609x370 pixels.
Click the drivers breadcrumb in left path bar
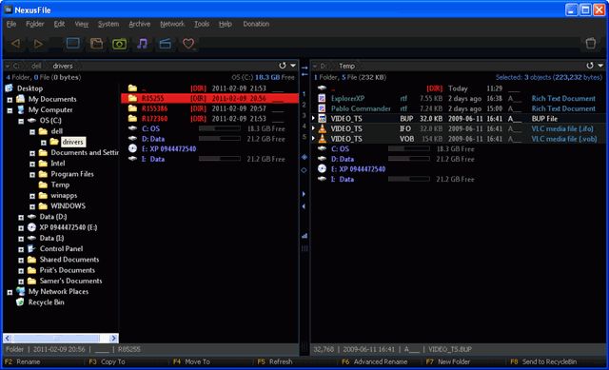pos(63,66)
